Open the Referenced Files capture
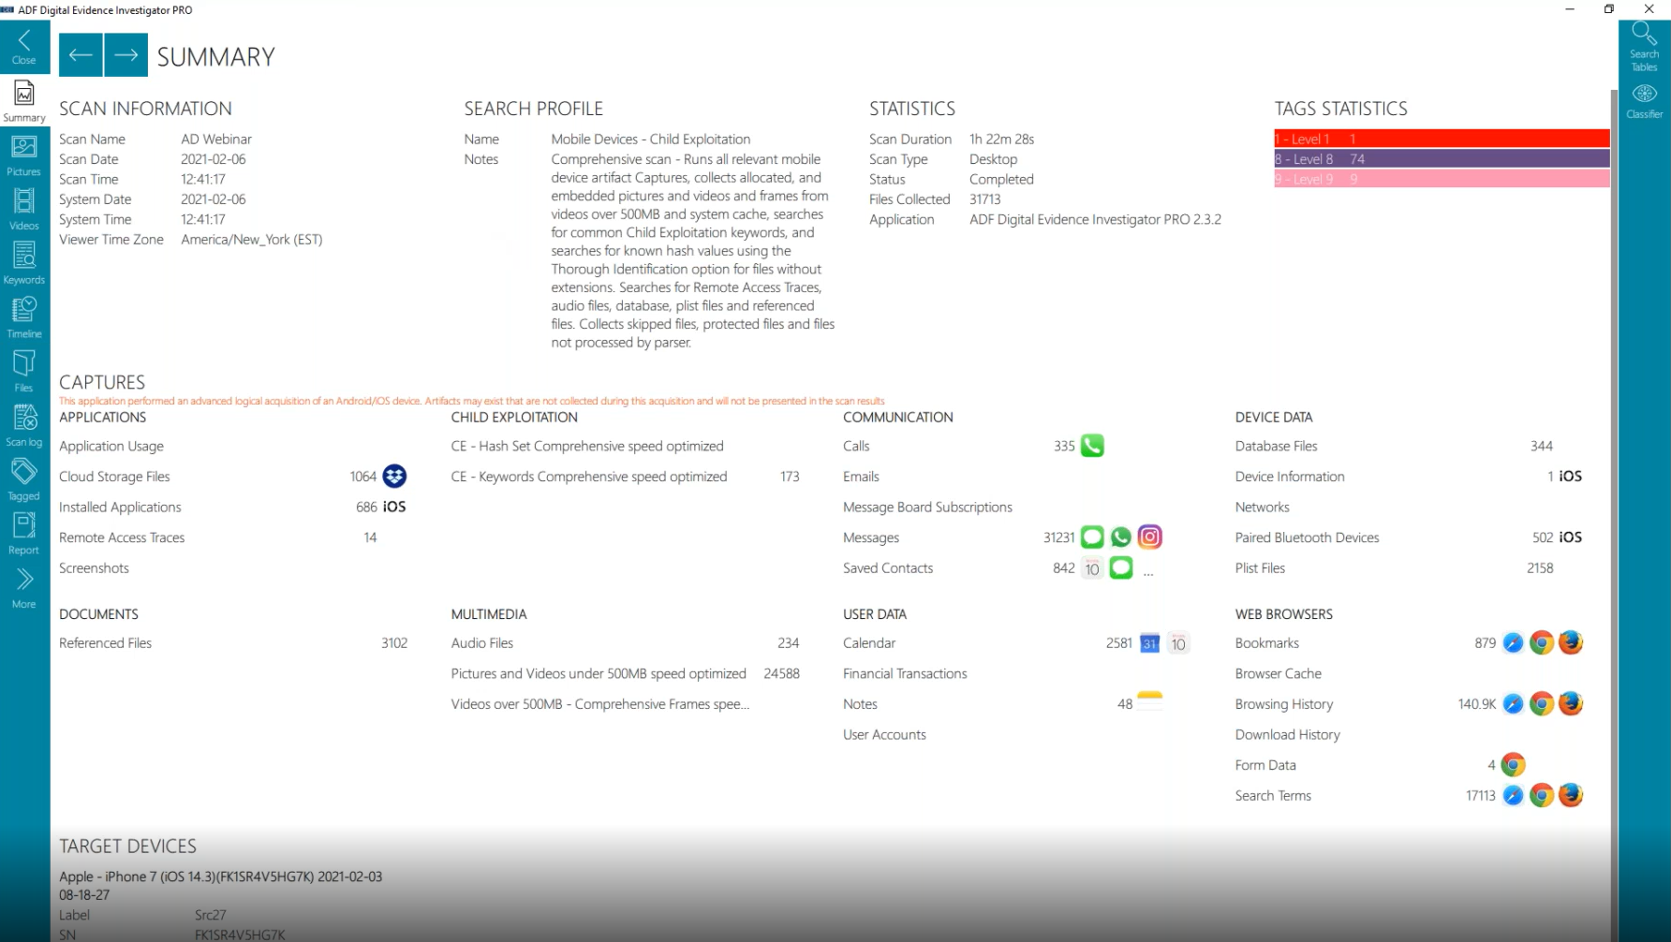Viewport: 1671px width, 942px height. [105, 643]
